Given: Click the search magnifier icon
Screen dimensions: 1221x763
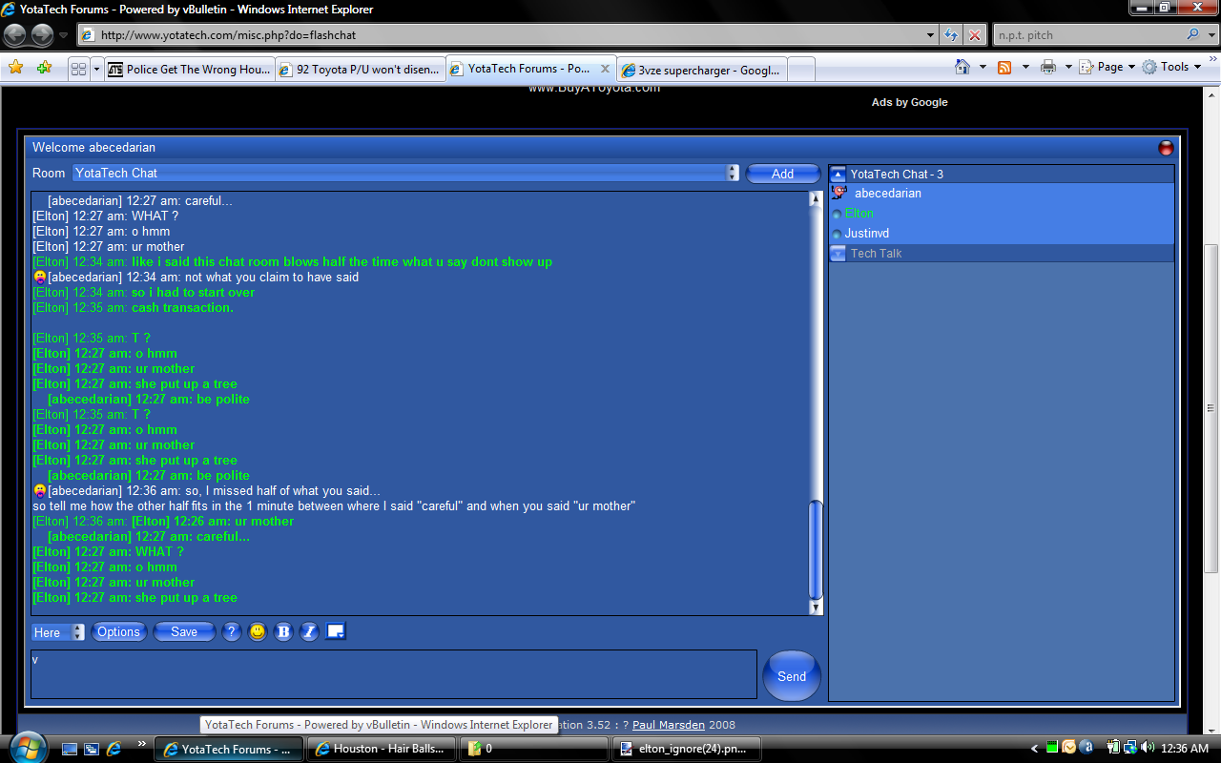Looking at the screenshot, I should click(x=1192, y=35).
